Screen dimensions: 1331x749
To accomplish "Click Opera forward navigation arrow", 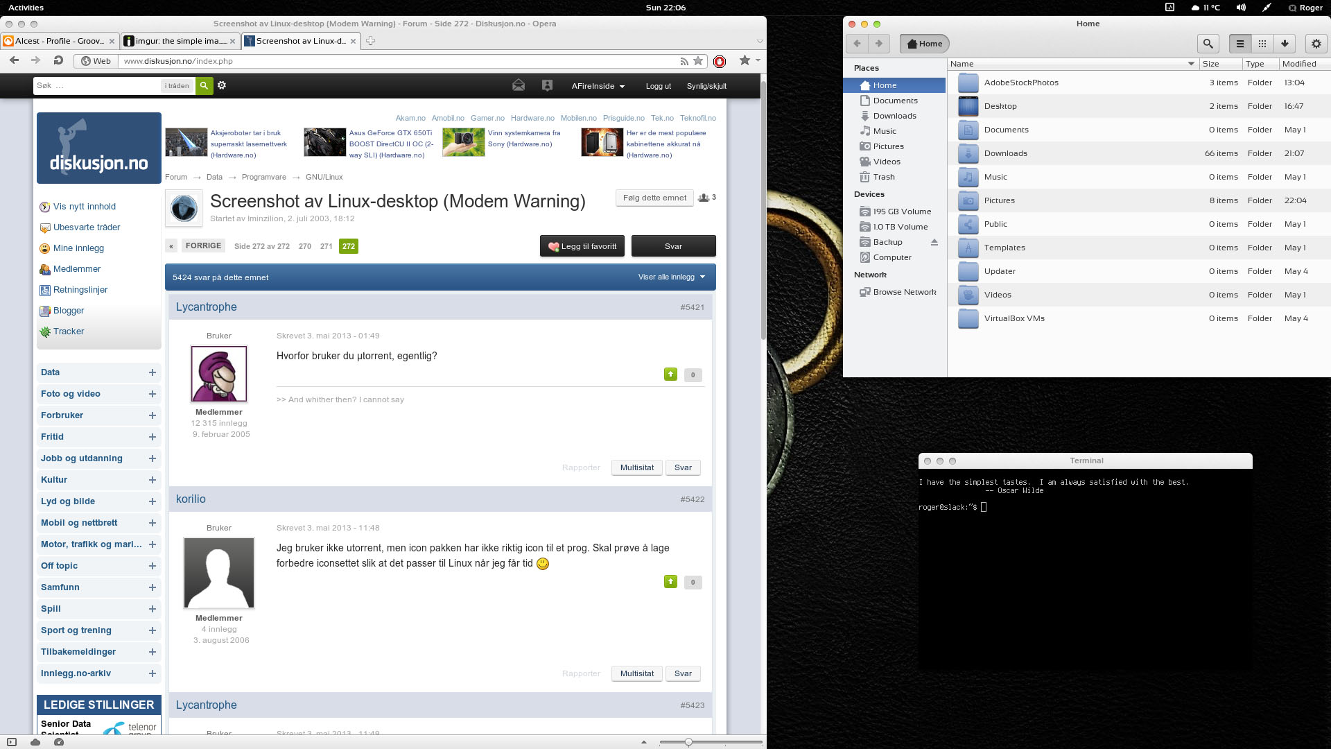I will click(36, 61).
